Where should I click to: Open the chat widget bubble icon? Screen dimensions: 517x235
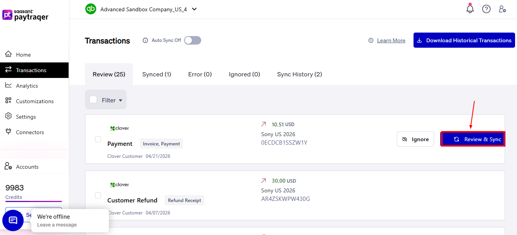(x=13, y=220)
